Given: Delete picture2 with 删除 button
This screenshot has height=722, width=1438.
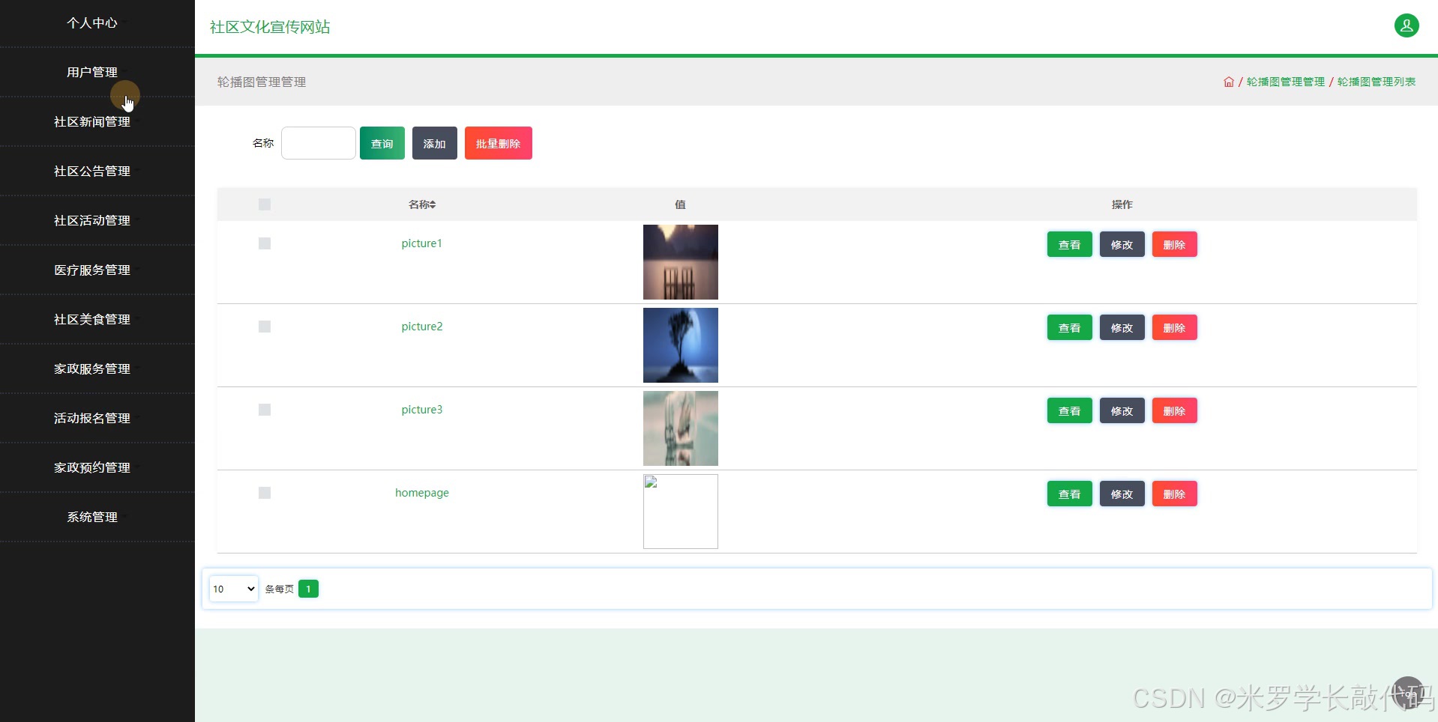Looking at the screenshot, I should pyautogui.click(x=1175, y=327).
